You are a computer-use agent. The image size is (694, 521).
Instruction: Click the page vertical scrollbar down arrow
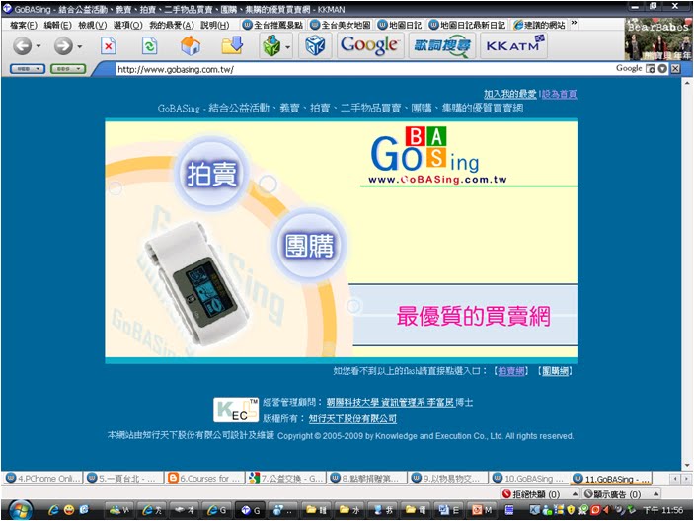point(687,466)
